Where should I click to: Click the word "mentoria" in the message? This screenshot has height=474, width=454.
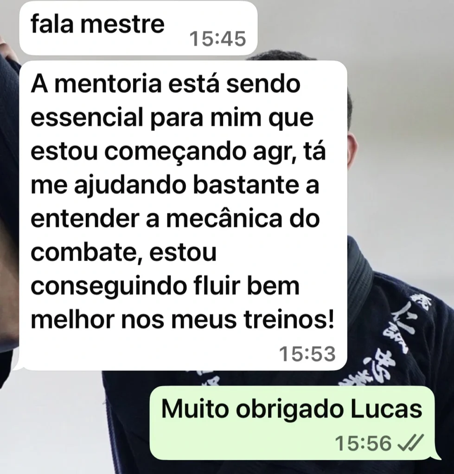pyautogui.click(x=108, y=84)
